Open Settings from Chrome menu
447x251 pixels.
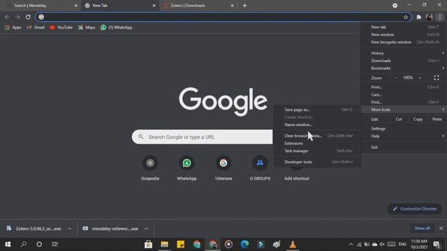point(404,129)
